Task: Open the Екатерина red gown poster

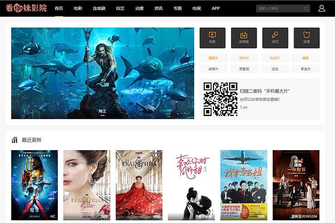Action: point(139,185)
